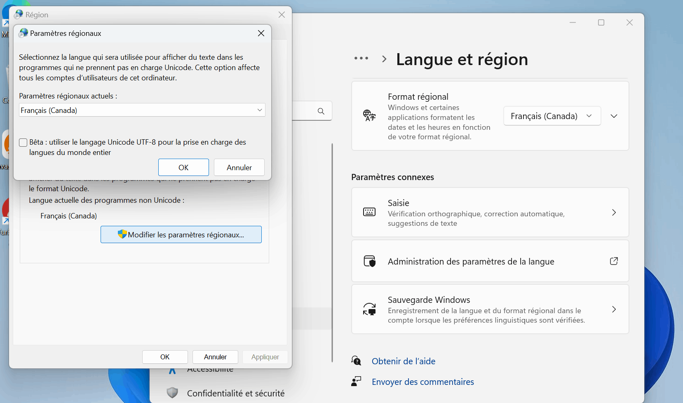Click Annuler in Paramètres régionaux dialog

(239, 167)
